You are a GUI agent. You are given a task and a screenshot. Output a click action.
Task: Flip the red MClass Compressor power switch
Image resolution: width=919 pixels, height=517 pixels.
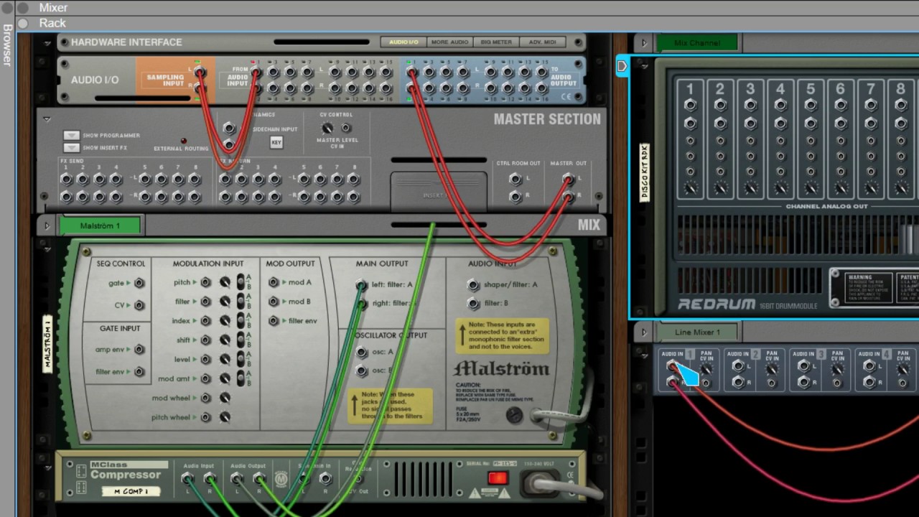tap(498, 478)
